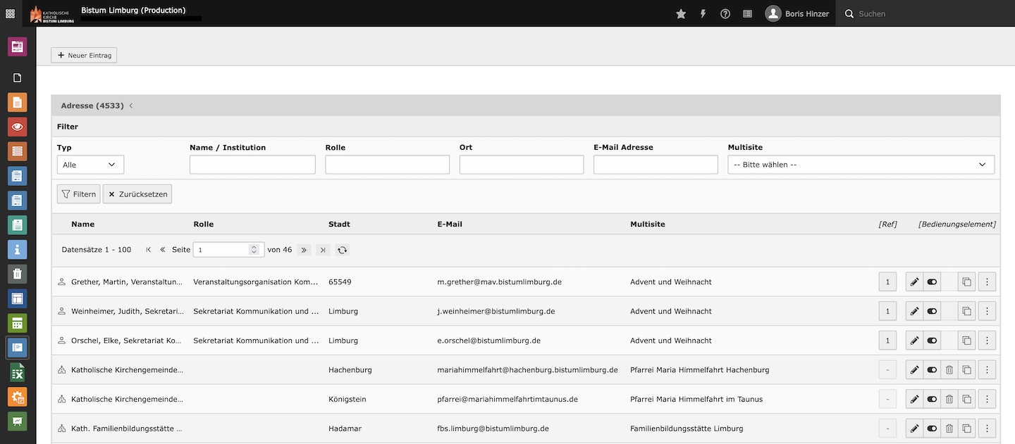1015x444 pixels.
Task: Open the Boris Hinzer user menu
Action: click(797, 13)
